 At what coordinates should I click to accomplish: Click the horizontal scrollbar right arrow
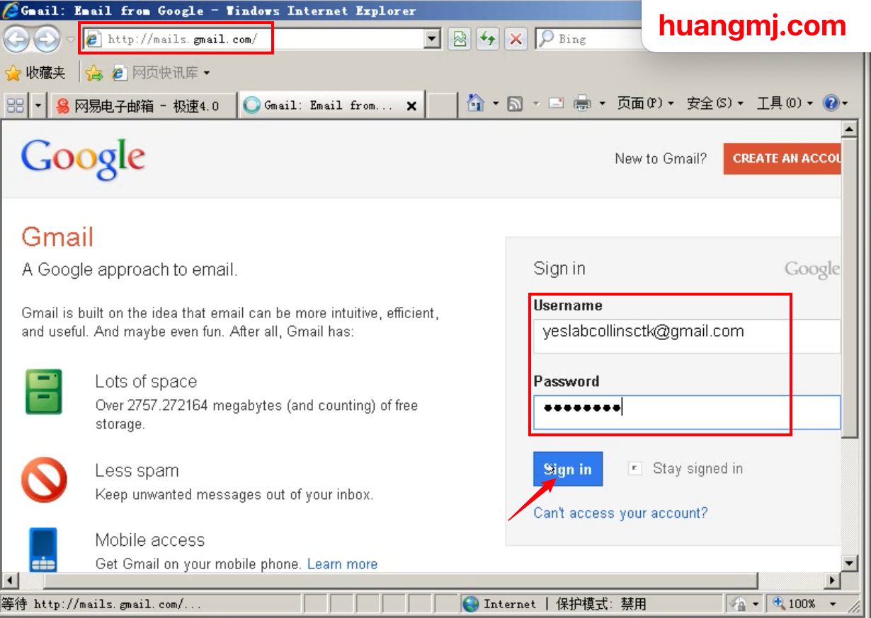pyautogui.click(x=833, y=581)
